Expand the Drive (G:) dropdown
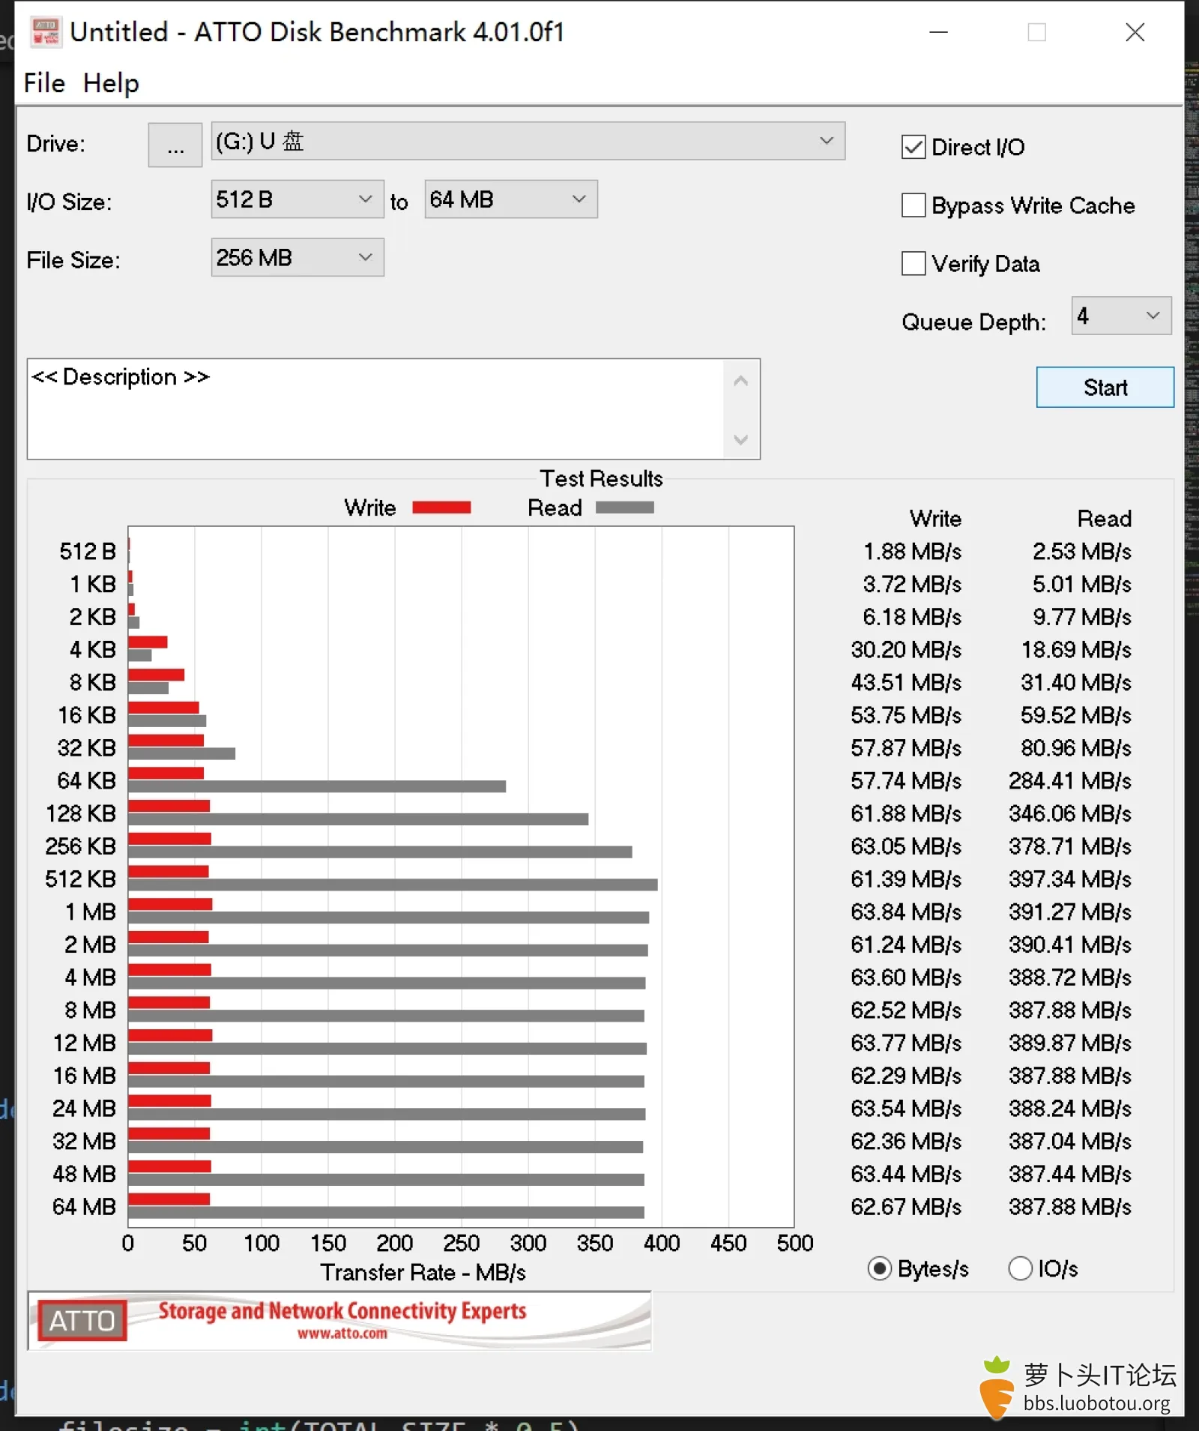Image resolution: width=1199 pixels, height=1431 pixels. tap(528, 141)
